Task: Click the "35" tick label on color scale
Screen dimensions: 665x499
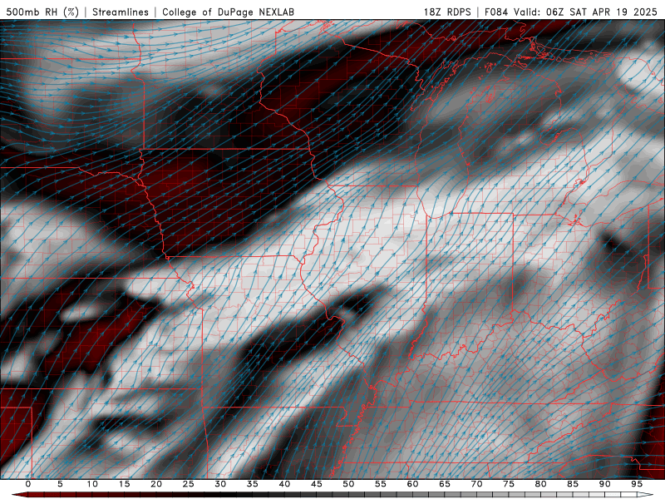Action: click(x=253, y=484)
